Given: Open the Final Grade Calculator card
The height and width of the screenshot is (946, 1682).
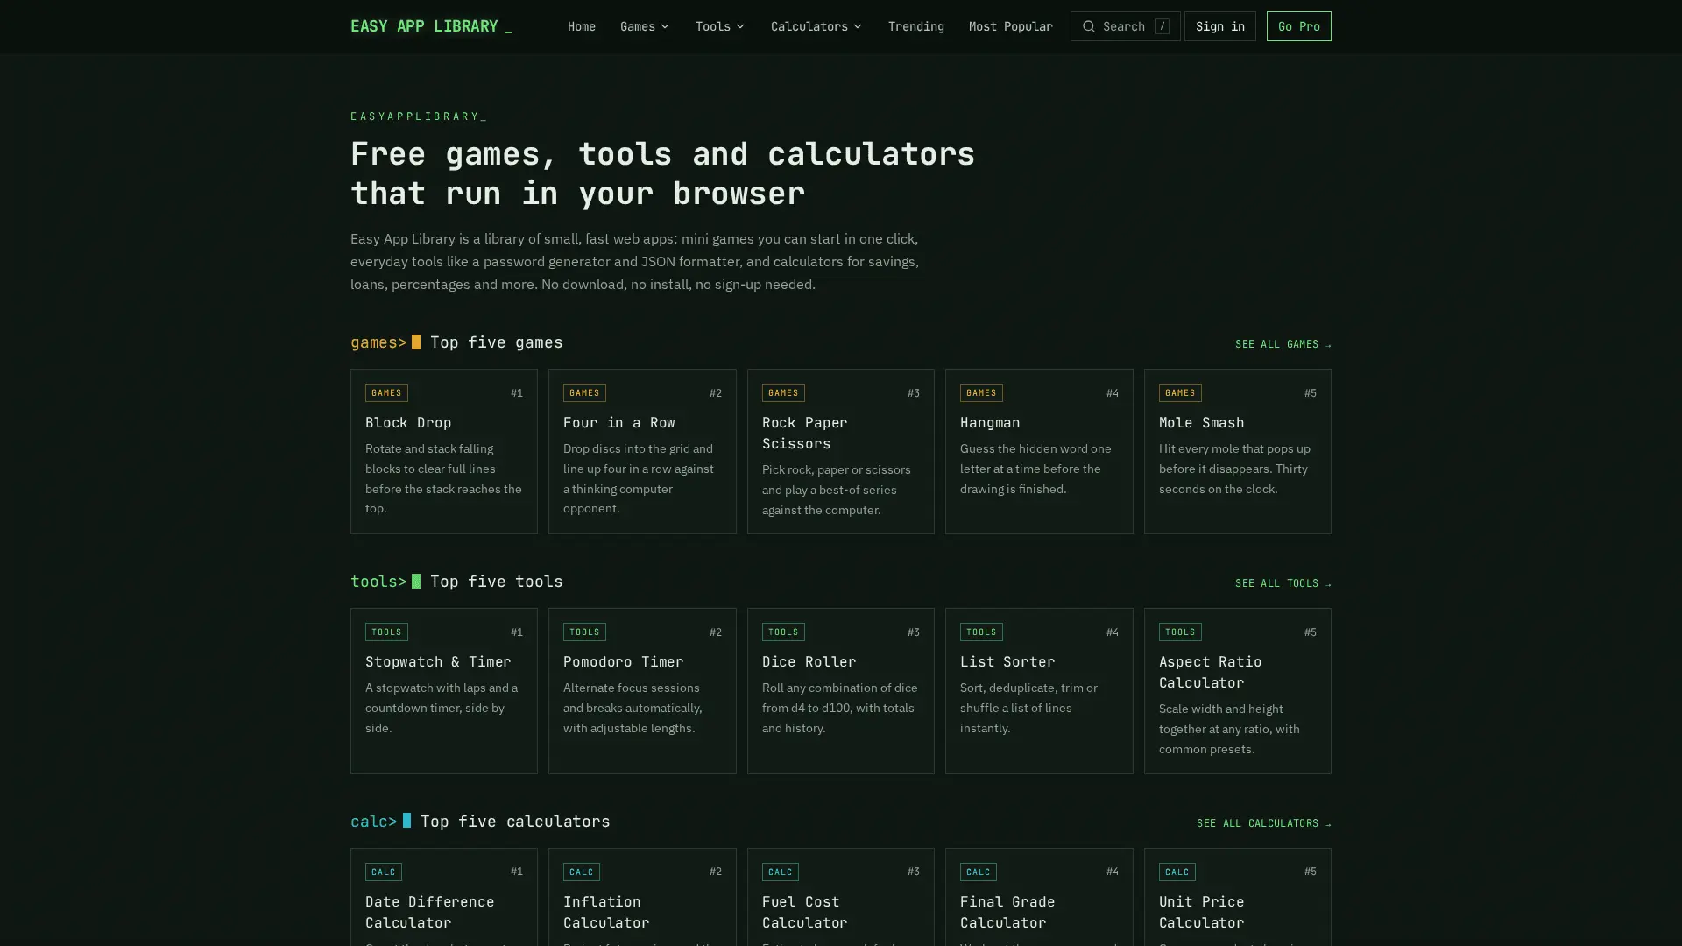Looking at the screenshot, I should (x=1039, y=897).
